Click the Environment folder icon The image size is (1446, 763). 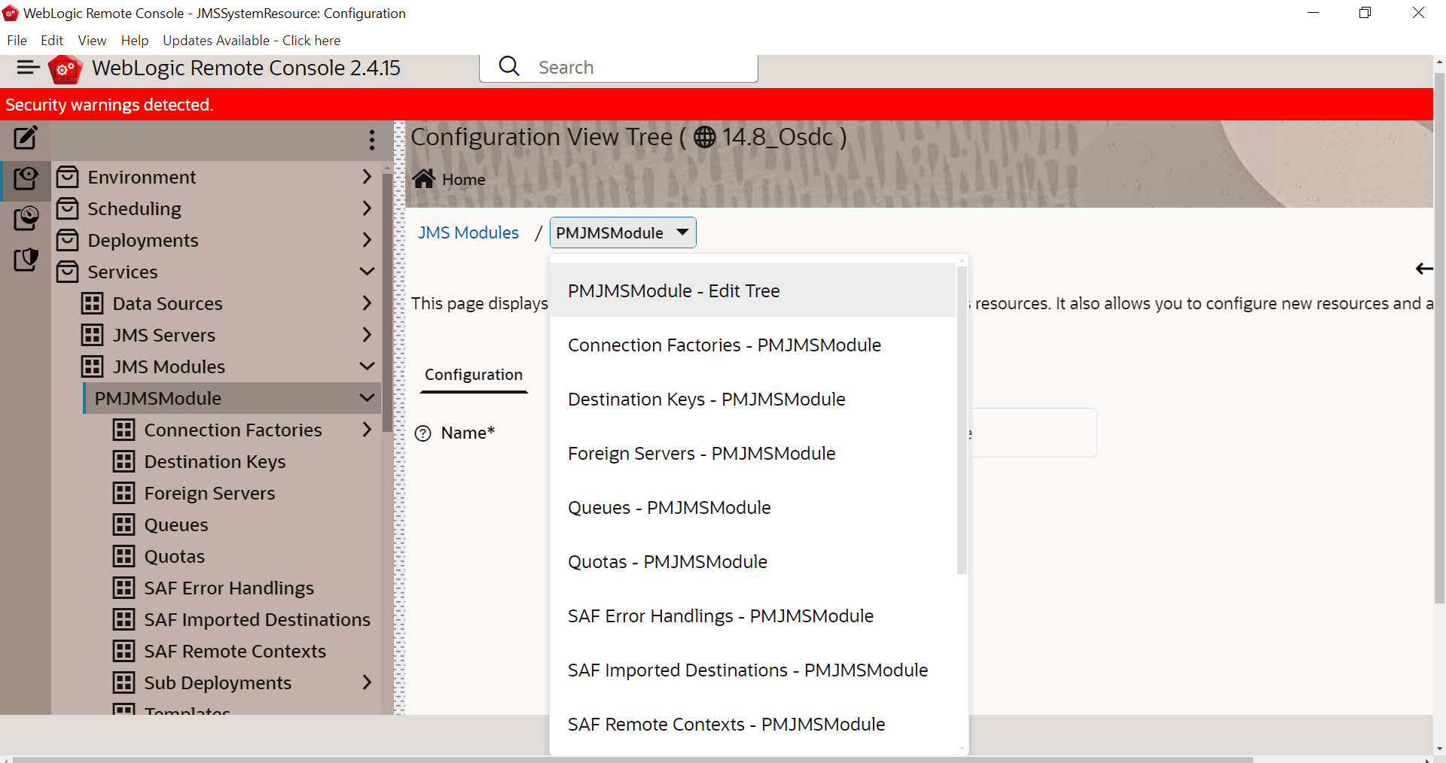click(x=68, y=177)
